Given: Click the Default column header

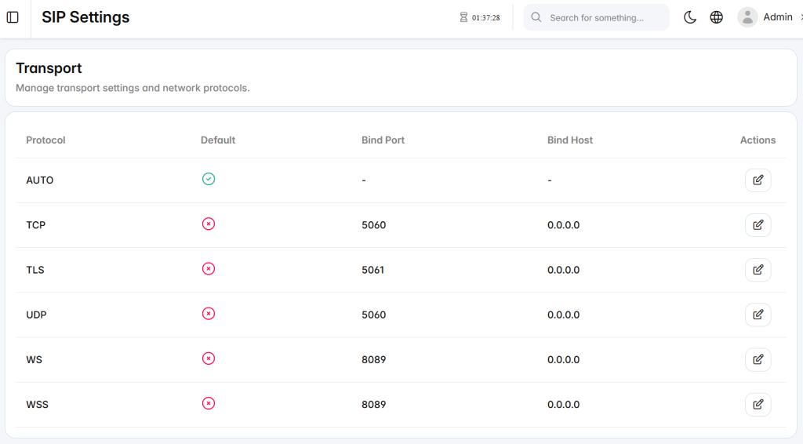Looking at the screenshot, I should [x=218, y=140].
